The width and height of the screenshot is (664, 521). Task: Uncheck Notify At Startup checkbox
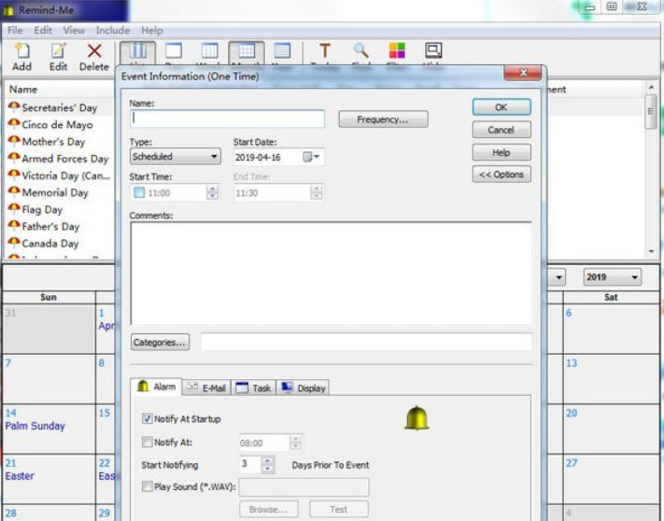[148, 419]
